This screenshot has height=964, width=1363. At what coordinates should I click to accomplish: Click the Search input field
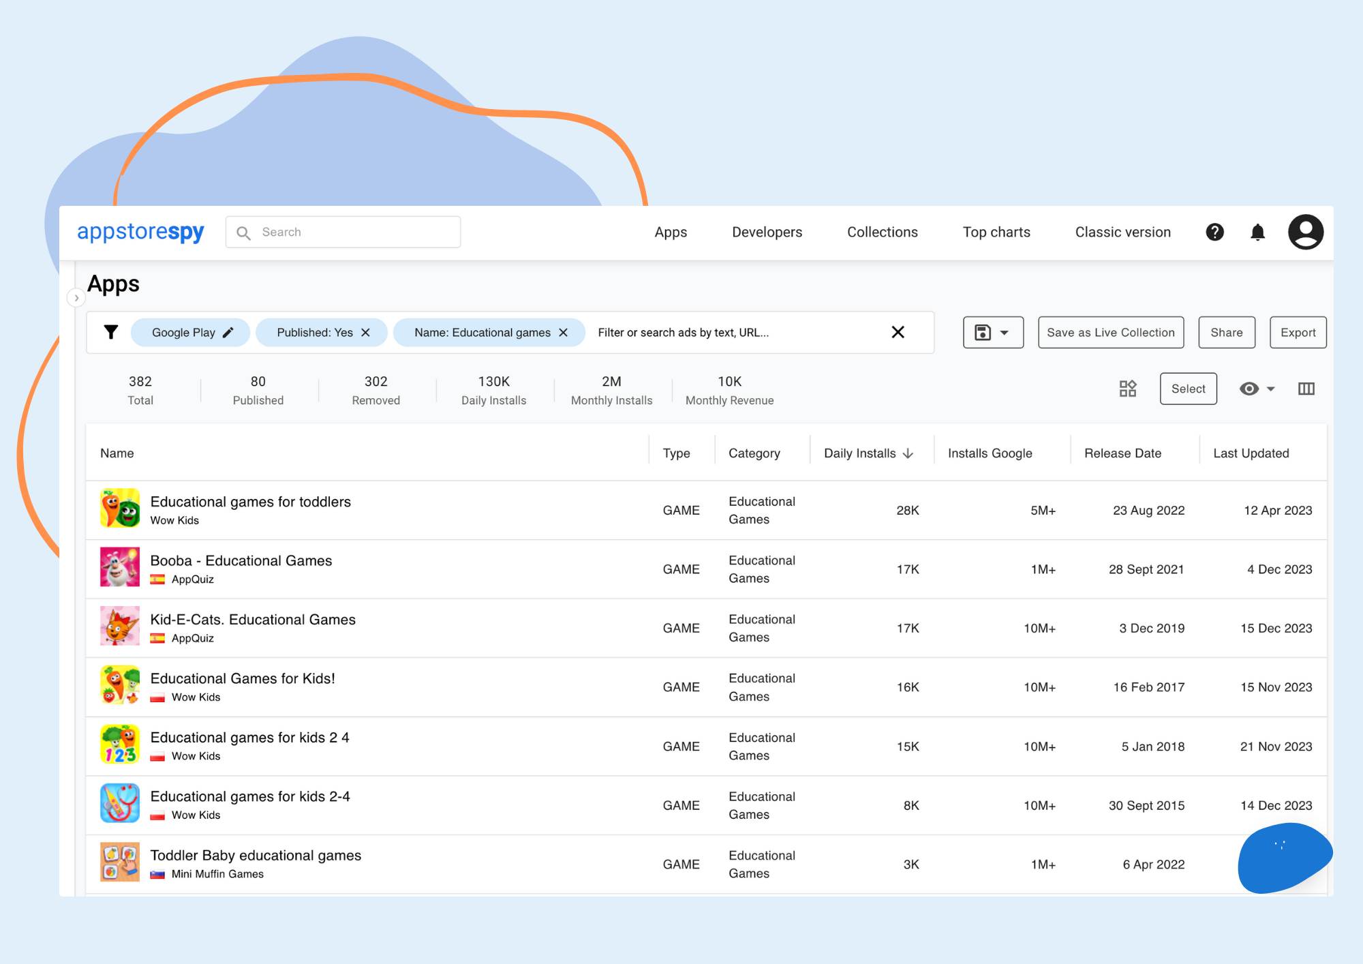click(x=343, y=232)
